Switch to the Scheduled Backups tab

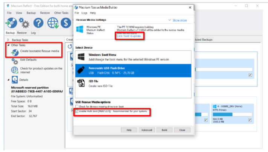pos(204,40)
